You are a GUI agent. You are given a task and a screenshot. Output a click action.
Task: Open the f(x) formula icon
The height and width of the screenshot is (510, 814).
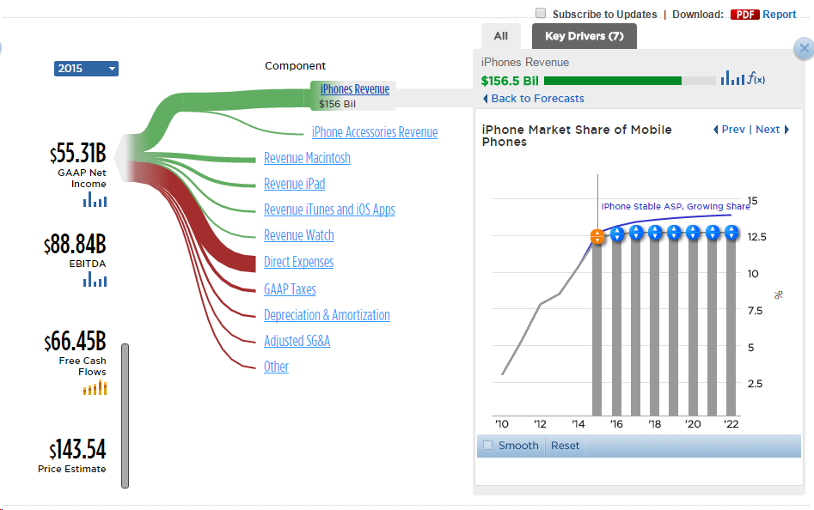pyautogui.click(x=756, y=79)
